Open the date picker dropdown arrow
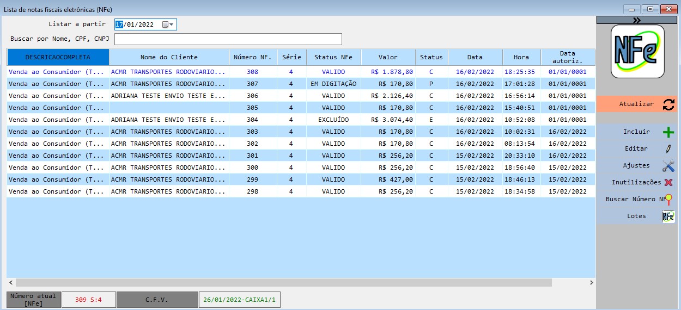This screenshot has height=310, width=681. click(x=172, y=24)
